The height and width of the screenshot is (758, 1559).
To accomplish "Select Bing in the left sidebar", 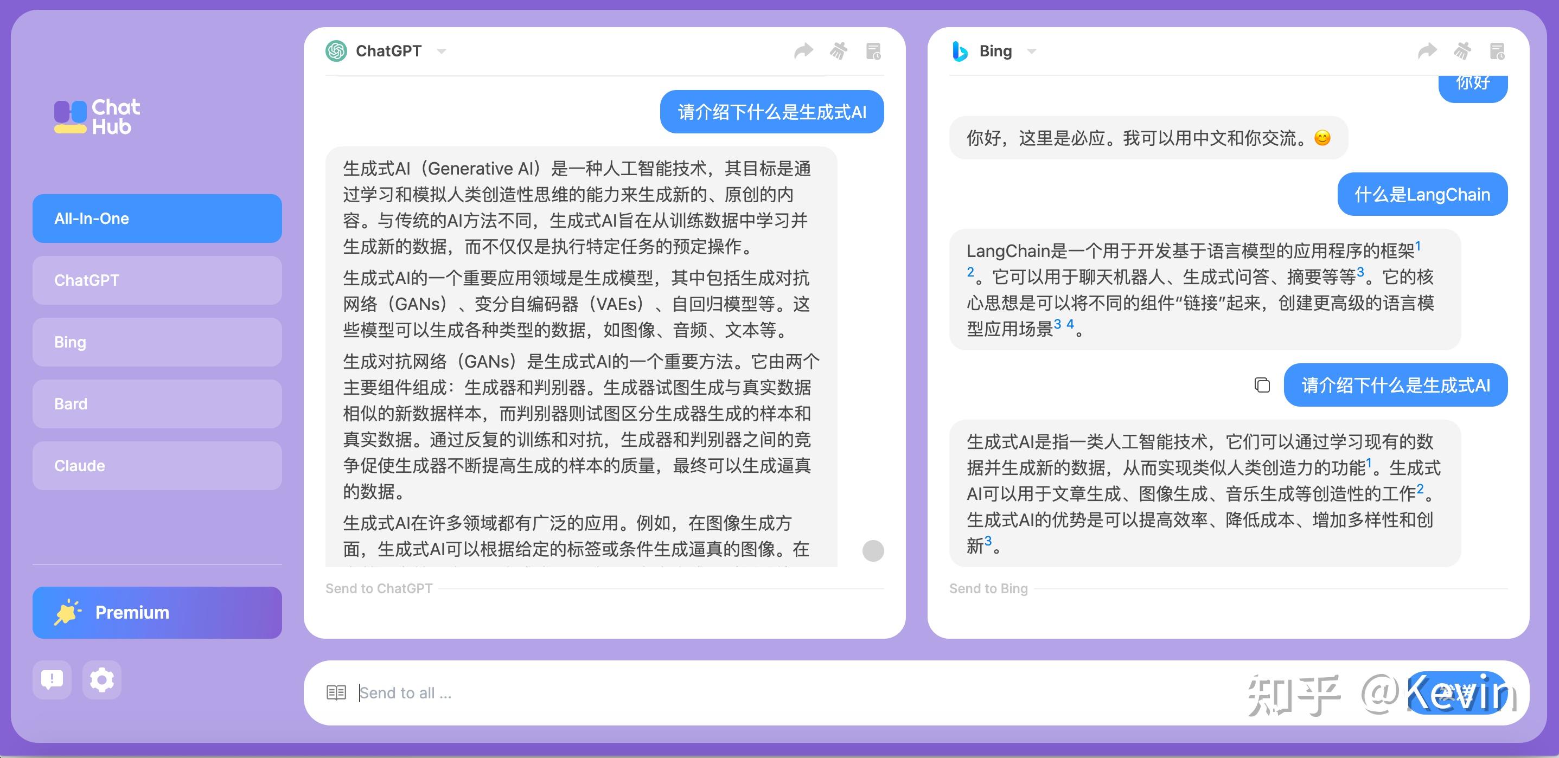I will (157, 342).
